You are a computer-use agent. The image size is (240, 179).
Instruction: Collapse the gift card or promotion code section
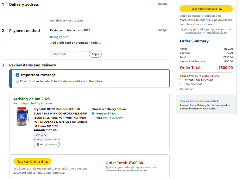click(100, 43)
